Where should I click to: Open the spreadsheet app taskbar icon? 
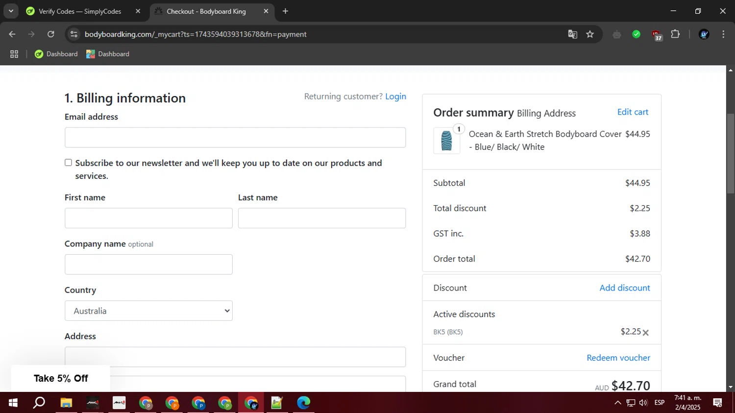tap(277, 403)
